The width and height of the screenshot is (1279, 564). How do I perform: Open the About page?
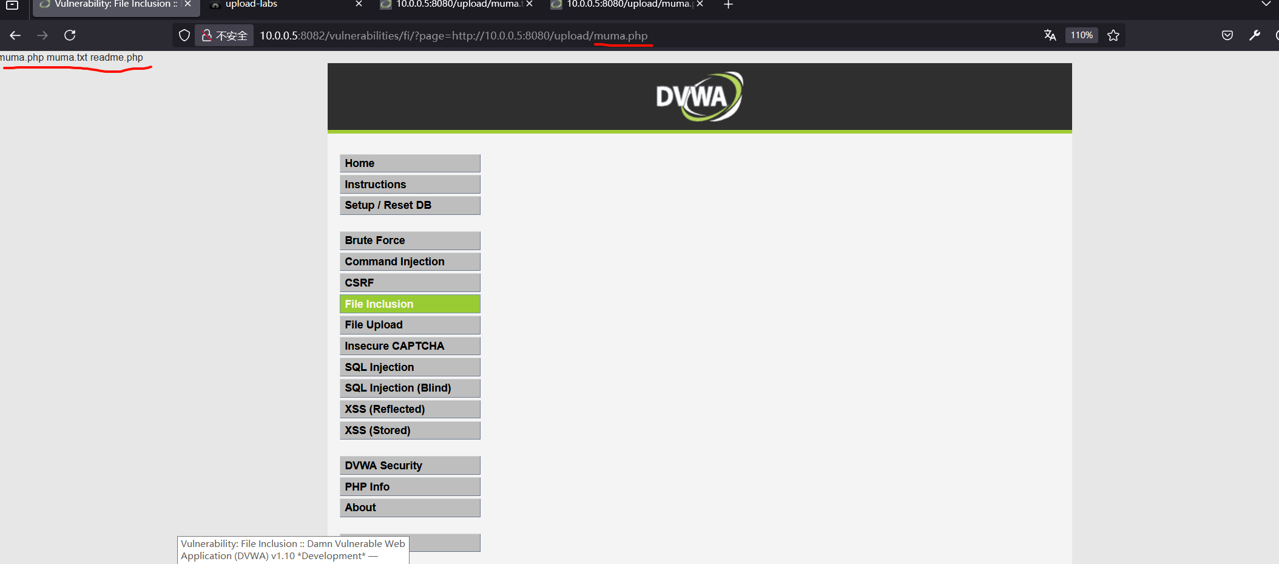[410, 508]
